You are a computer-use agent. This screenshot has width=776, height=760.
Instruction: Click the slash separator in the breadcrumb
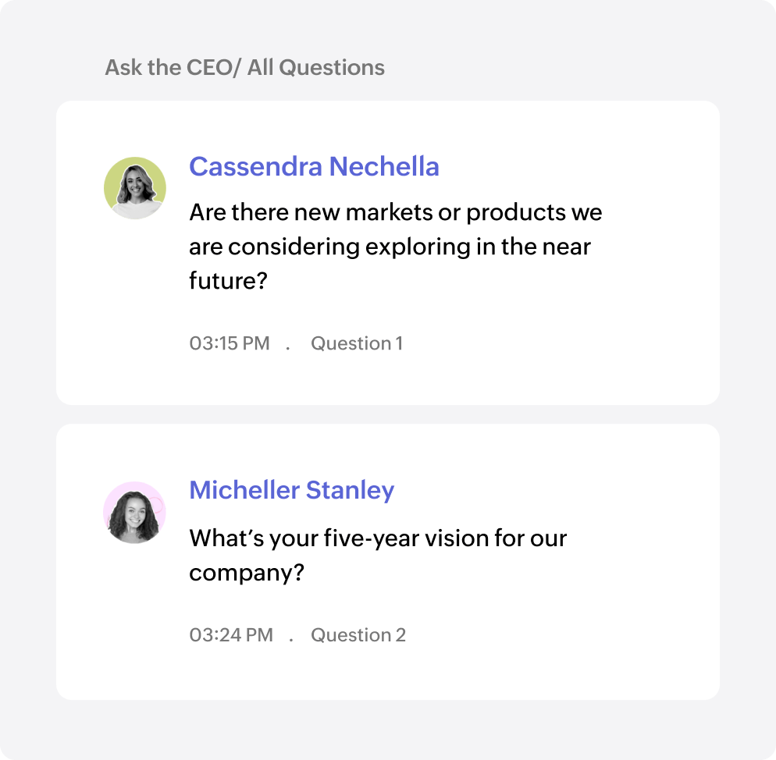[237, 68]
